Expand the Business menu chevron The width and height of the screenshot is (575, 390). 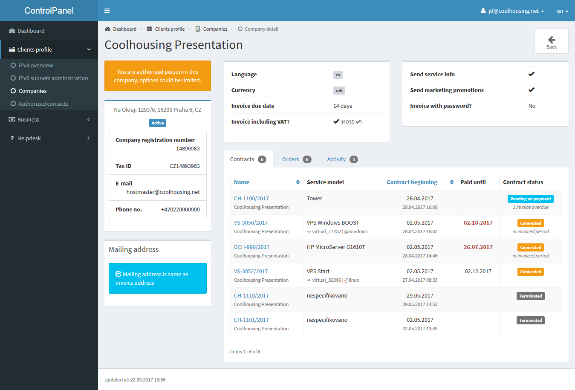89,120
